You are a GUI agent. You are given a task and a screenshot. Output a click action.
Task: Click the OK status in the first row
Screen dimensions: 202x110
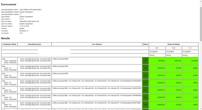(145, 61)
